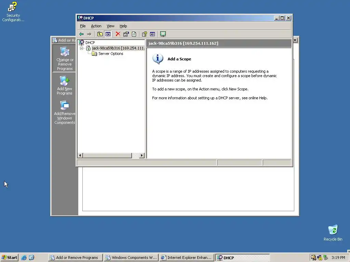Click the Up one level folder icon
Viewport: 350px width, 262px height.
[x=100, y=34]
